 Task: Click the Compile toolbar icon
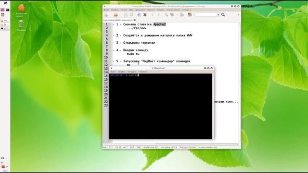(166, 15)
